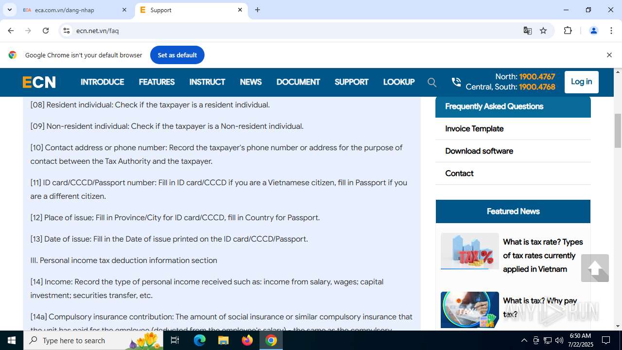Open the SUPPORT menu
The width and height of the screenshot is (622, 350).
coord(351,82)
